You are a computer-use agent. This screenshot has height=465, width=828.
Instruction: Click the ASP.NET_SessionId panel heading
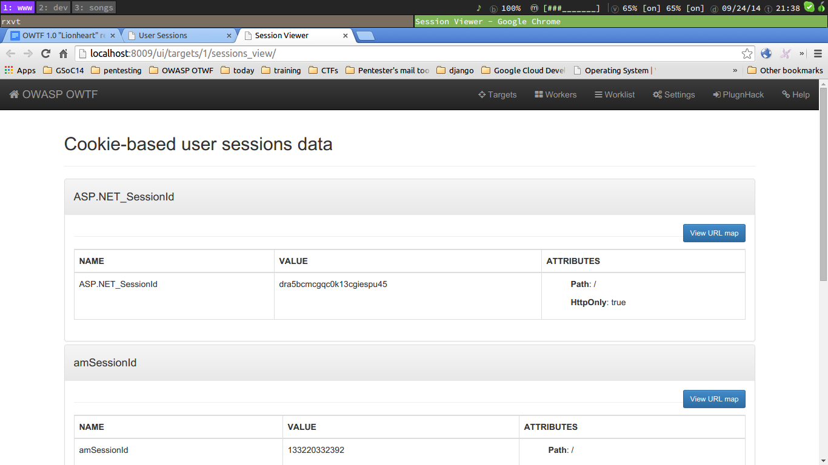click(x=410, y=197)
